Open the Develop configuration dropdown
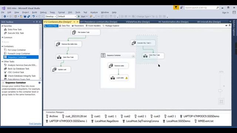The image size is (237, 133). pyautogui.click(x=51, y=16)
